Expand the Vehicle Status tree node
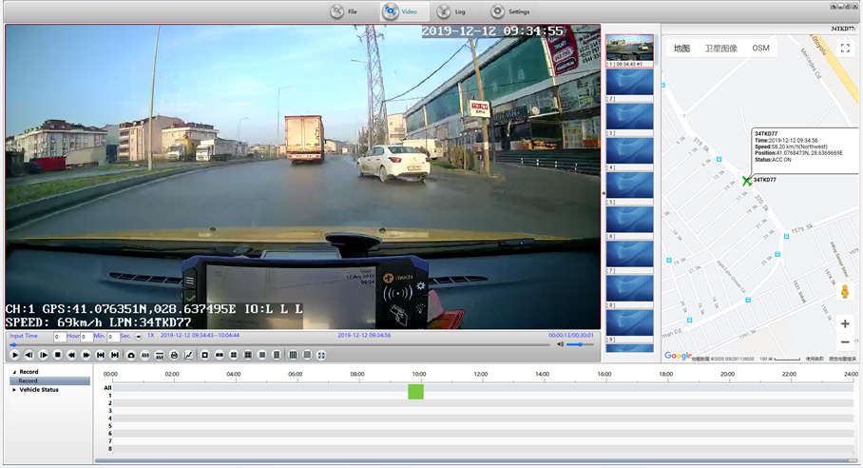This screenshot has height=468, width=863. (x=14, y=390)
